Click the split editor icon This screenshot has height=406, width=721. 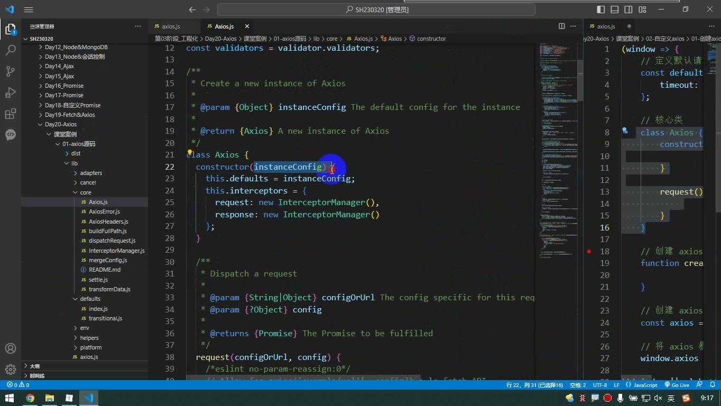tap(561, 26)
